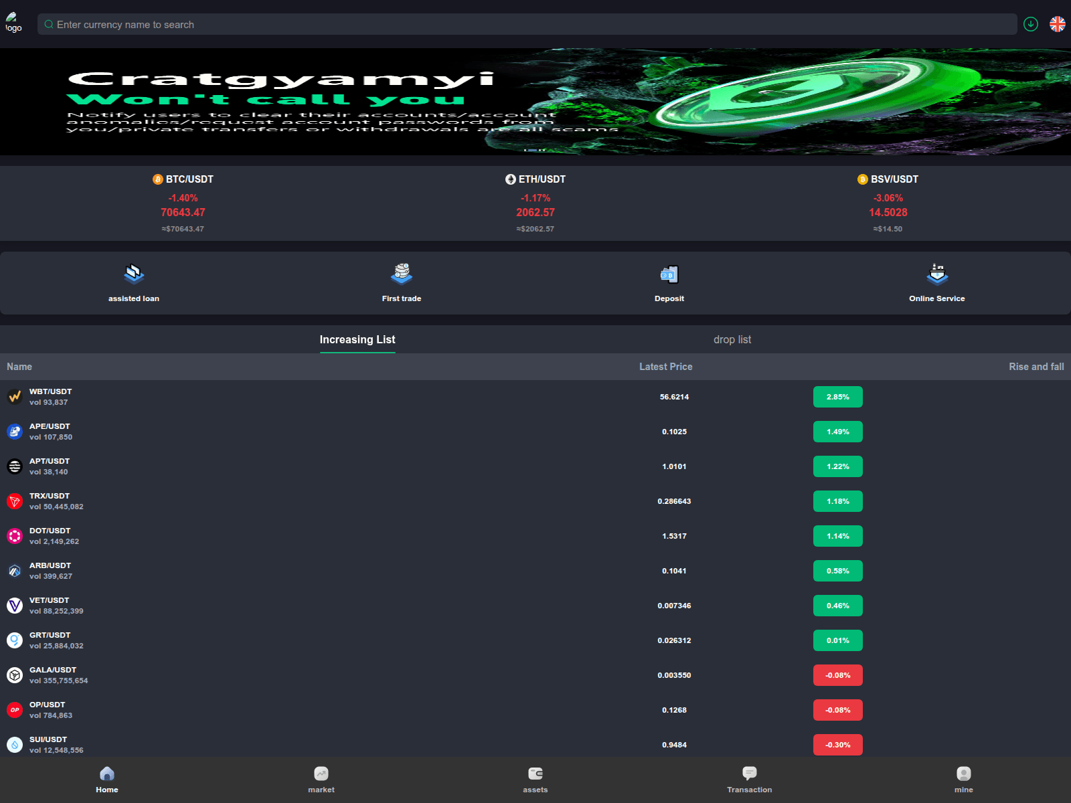This screenshot has width=1071, height=803.
Task: Click the DOT/USDT Polkadot icon
Action: [14, 535]
